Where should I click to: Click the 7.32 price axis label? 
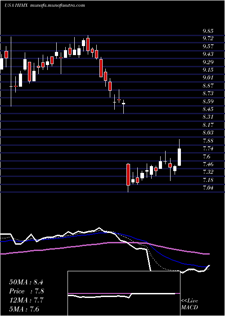pos(208,172)
